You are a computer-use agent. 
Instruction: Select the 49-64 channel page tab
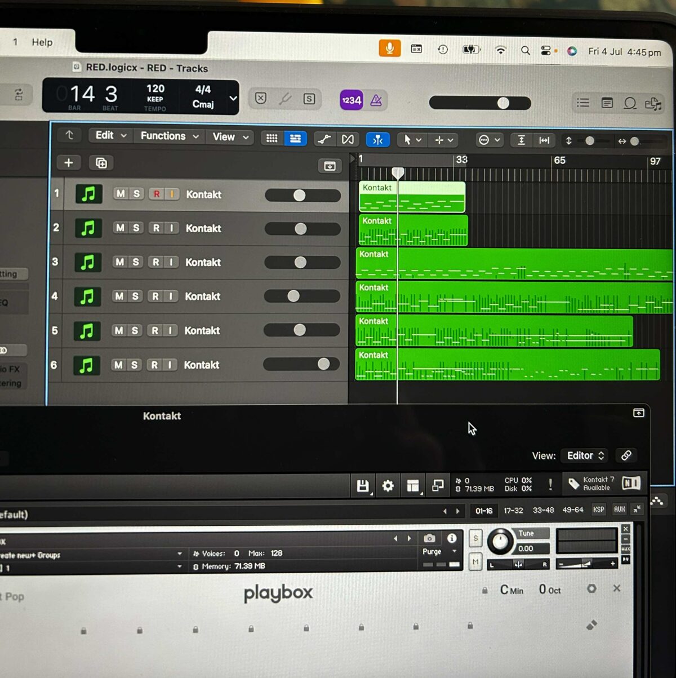[573, 509]
